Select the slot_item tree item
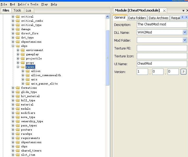This screenshot has width=188, height=157. click(x=28, y=155)
